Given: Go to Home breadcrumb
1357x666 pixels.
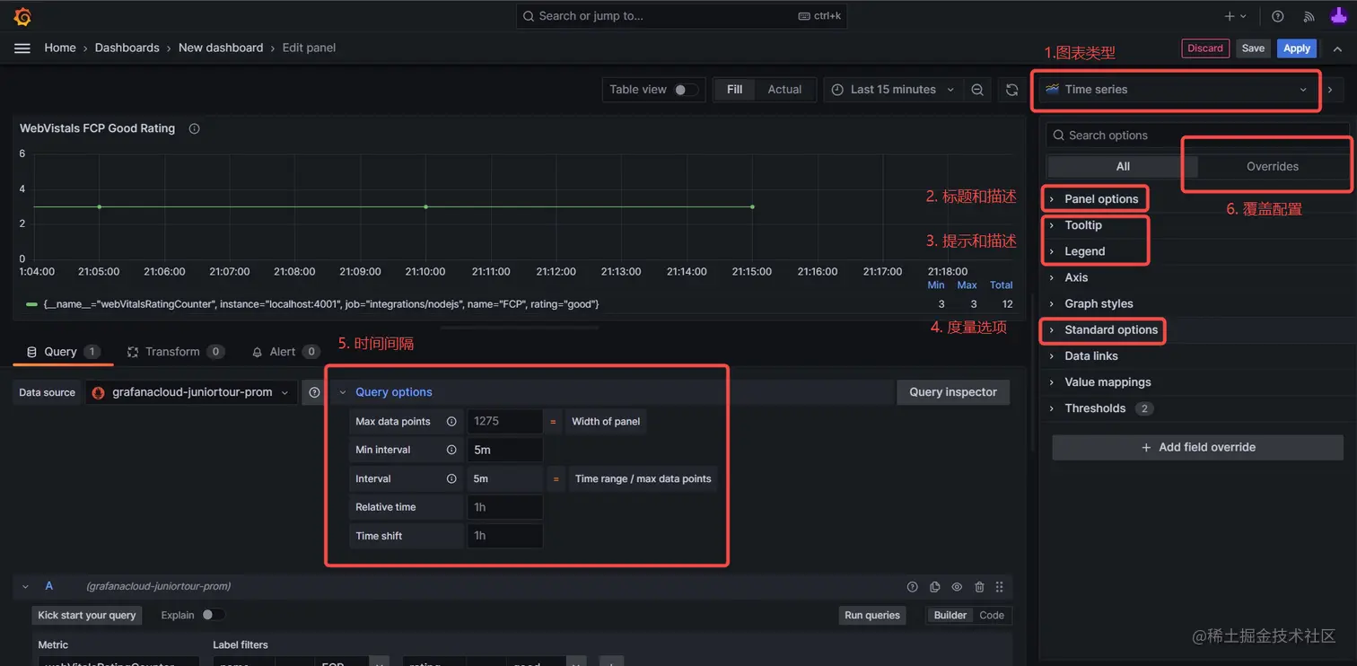Looking at the screenshot, I should pos(60,48).
